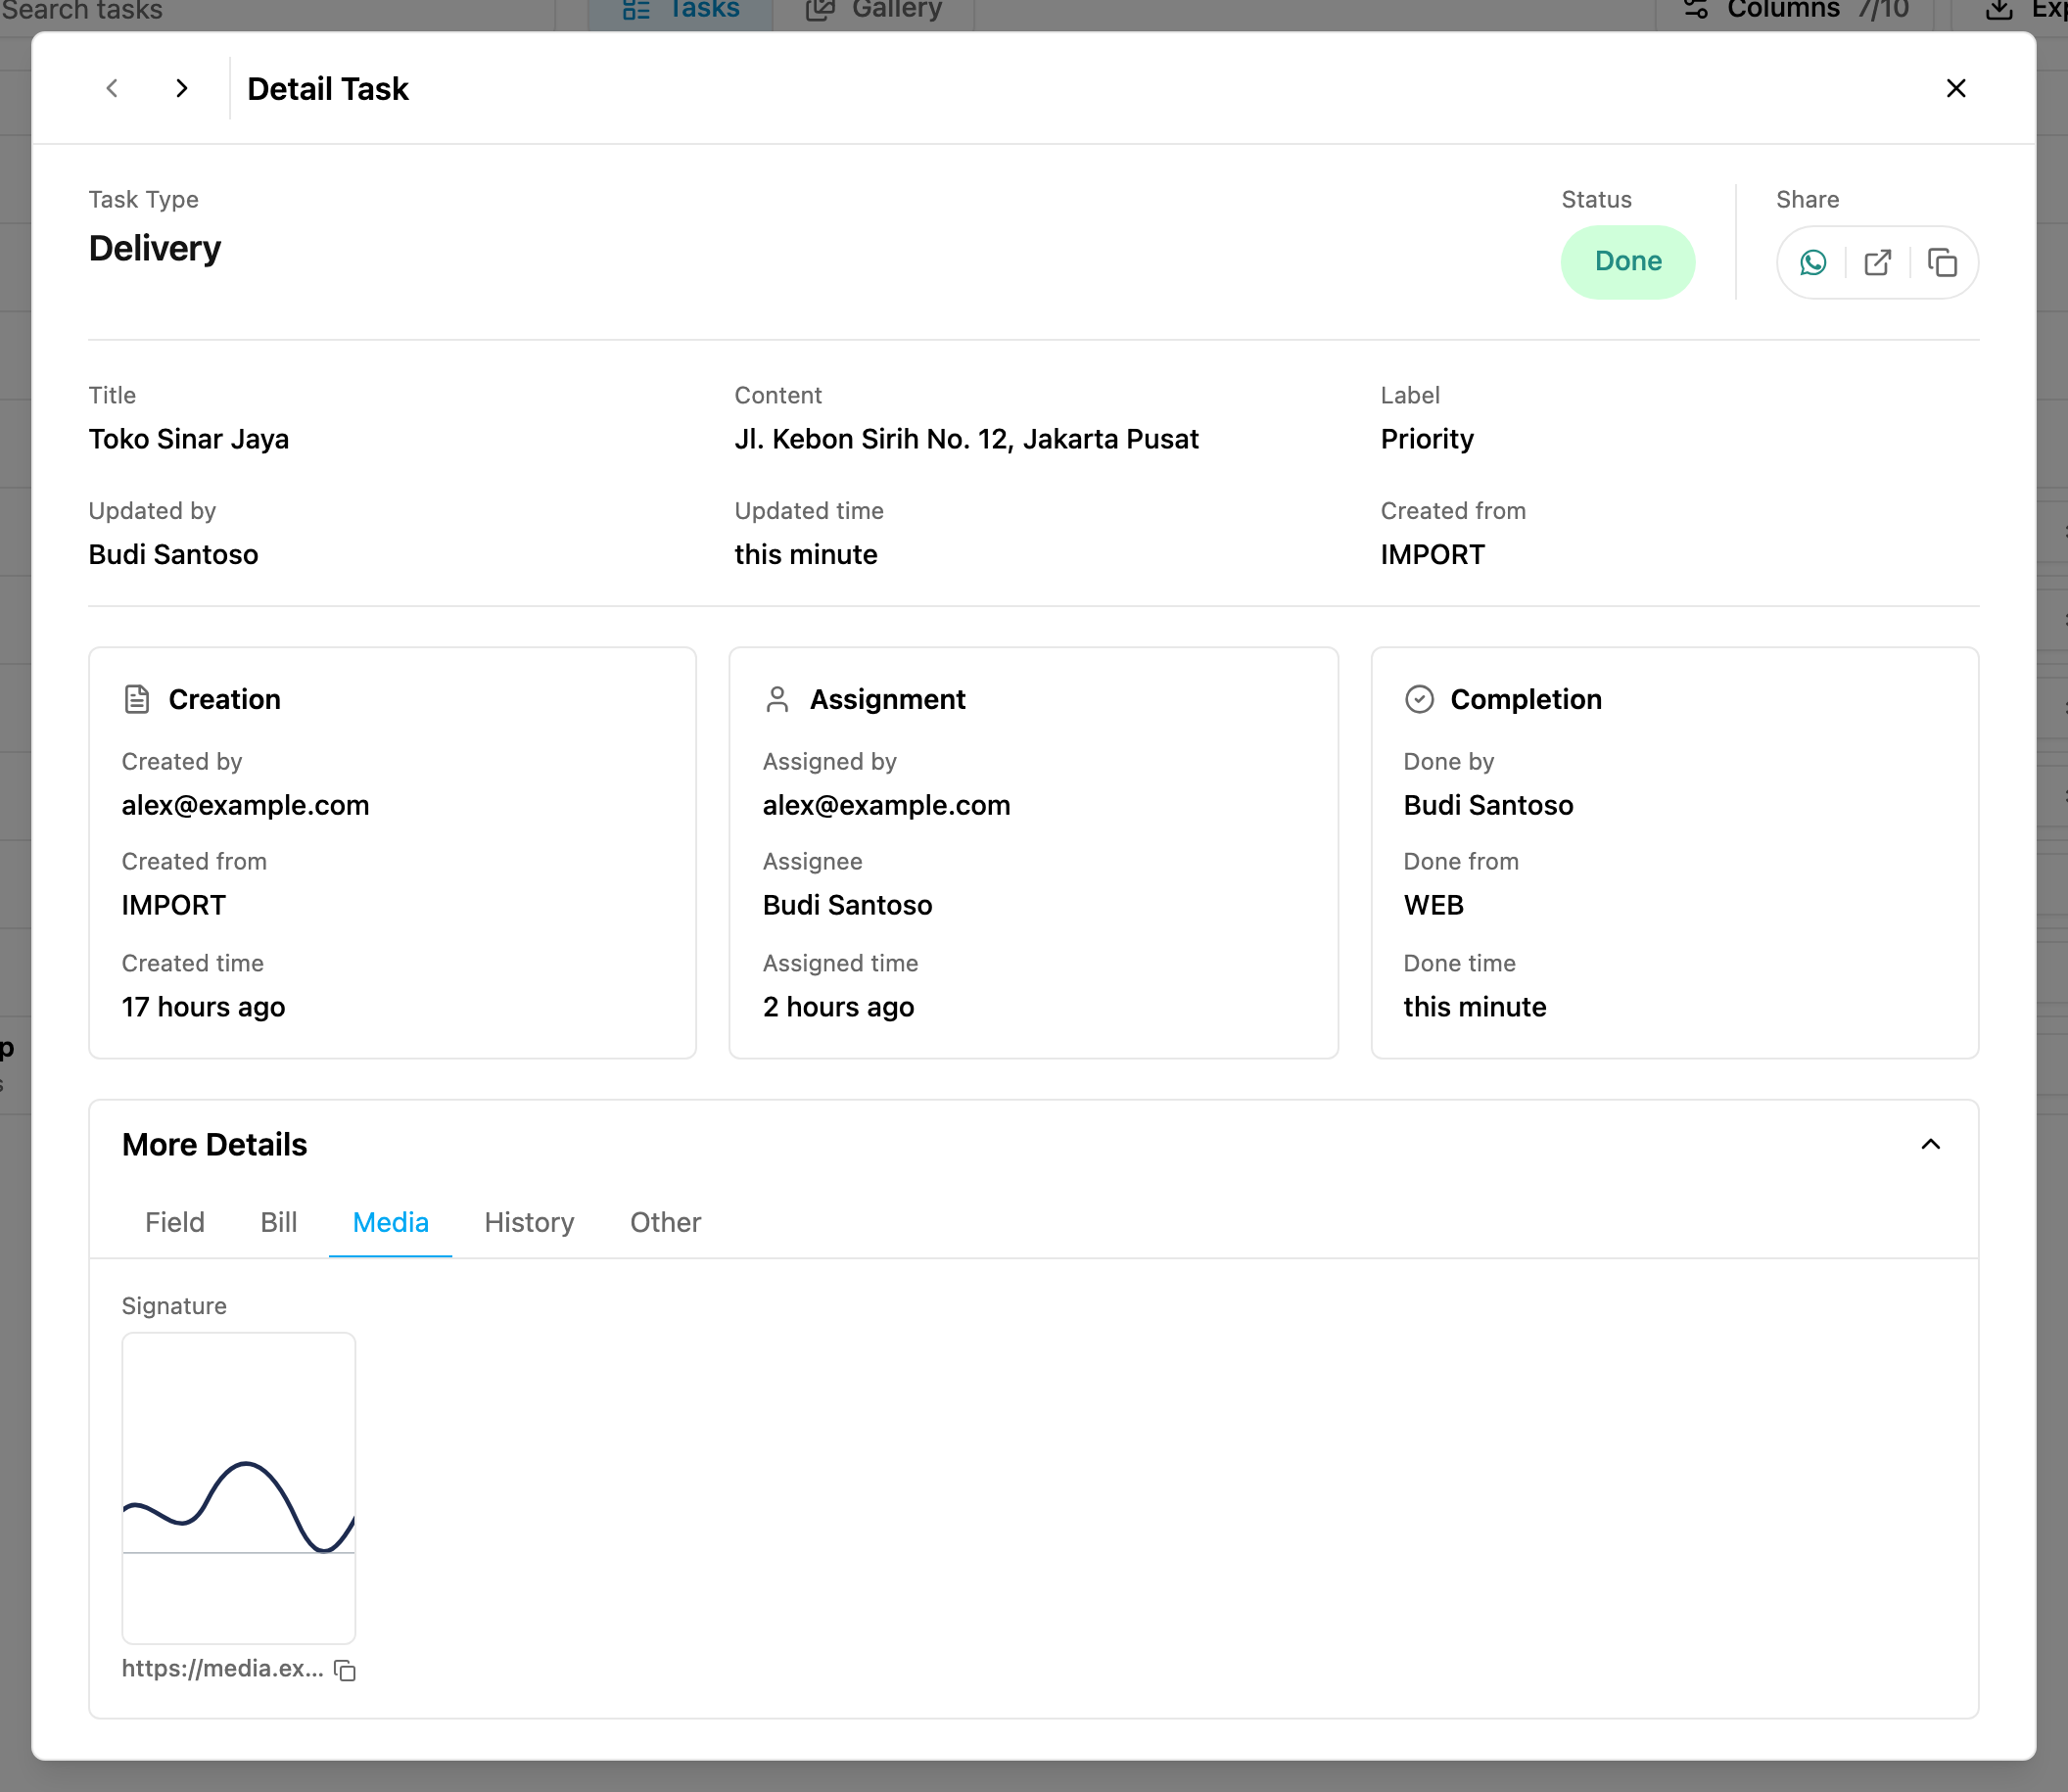Select the Gallery view in background page

click(874, 10)
